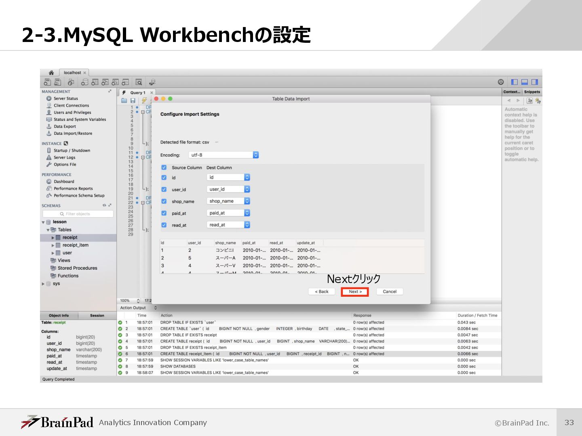Create new view toolbar icon

(x=105, y=82)
